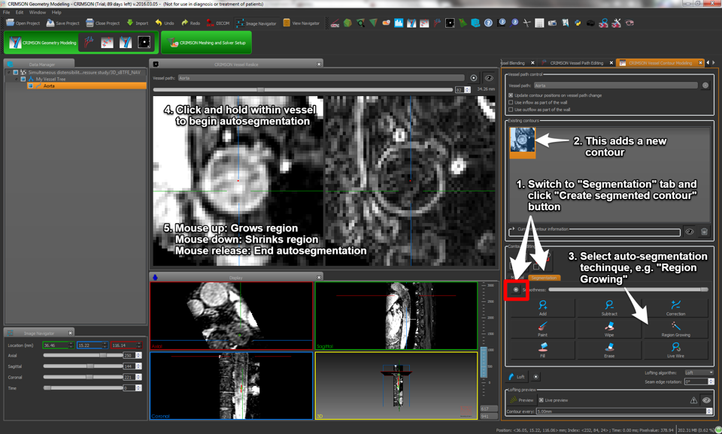Open the Window menu
Image resolution: width=722 pixels, height=434 pixels.
38,13
